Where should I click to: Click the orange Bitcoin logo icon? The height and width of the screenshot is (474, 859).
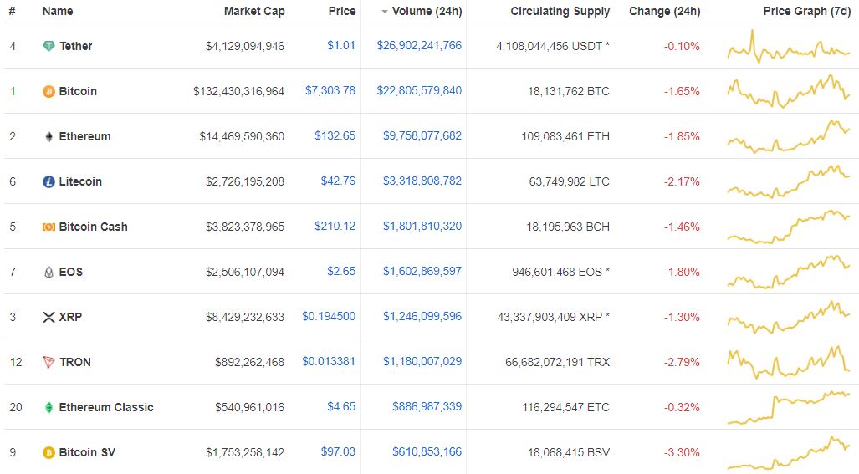click(49, 91)
